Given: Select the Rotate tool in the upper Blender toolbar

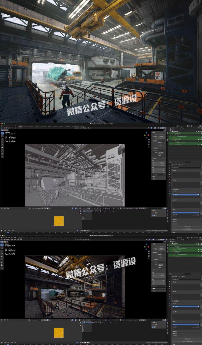Looking at the screenshot, I should 2,142.
